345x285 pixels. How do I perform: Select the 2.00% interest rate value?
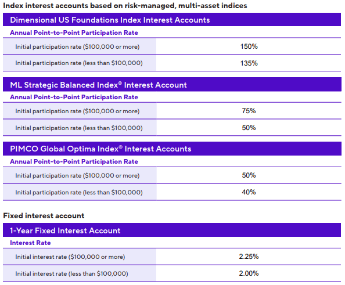pyautogui.click(x=249, y=273)
